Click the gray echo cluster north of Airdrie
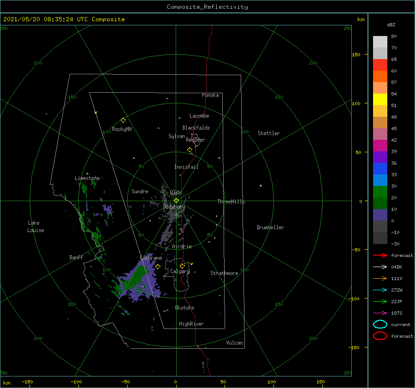The height and width of the screenshot is (388, 415). click(x=167, y=234)
